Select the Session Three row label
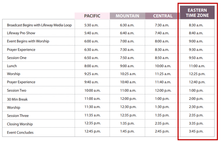Viewport: 221px width, 142px height. point(18,115)
